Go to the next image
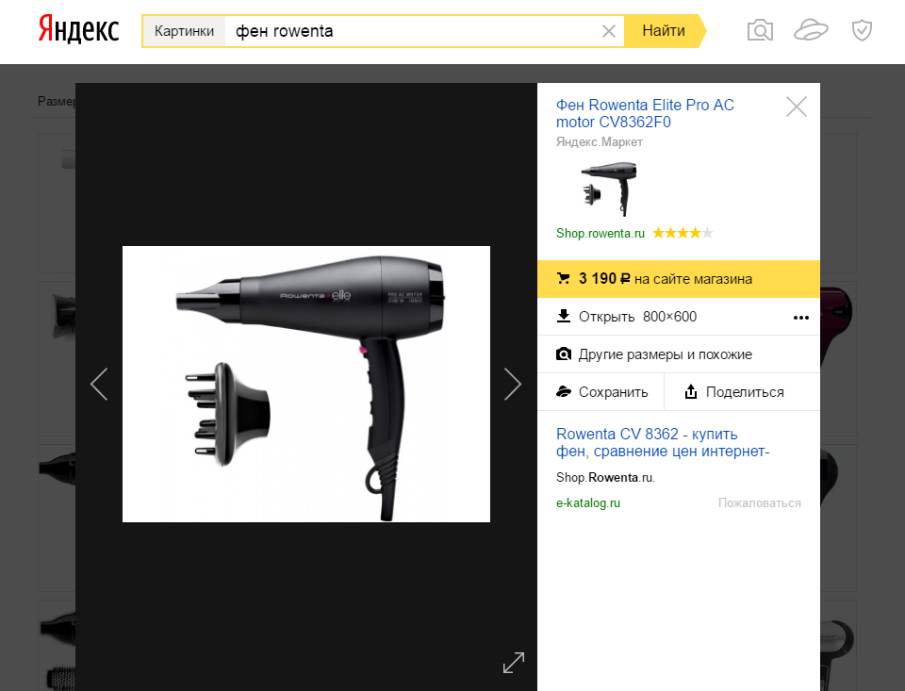Screen dimensions: 905x691 pos(513,384)
